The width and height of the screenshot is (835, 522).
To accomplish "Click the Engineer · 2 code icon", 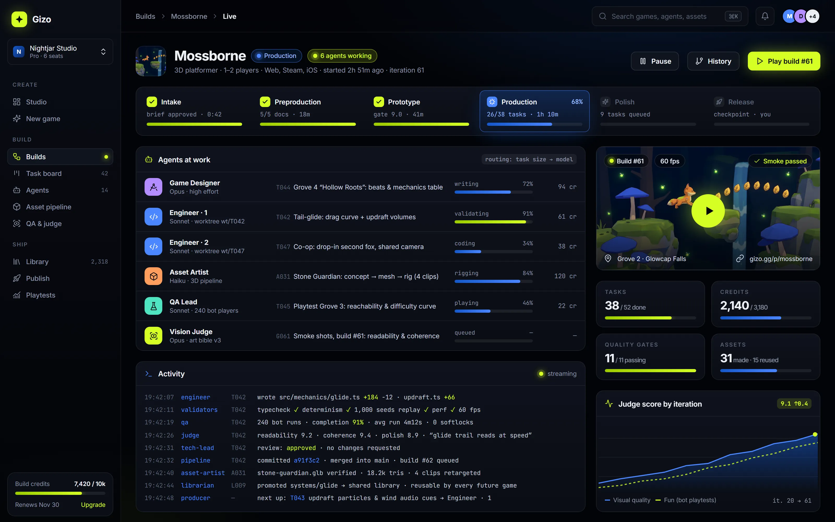I will pyautogui.click(x=153, y=246).
